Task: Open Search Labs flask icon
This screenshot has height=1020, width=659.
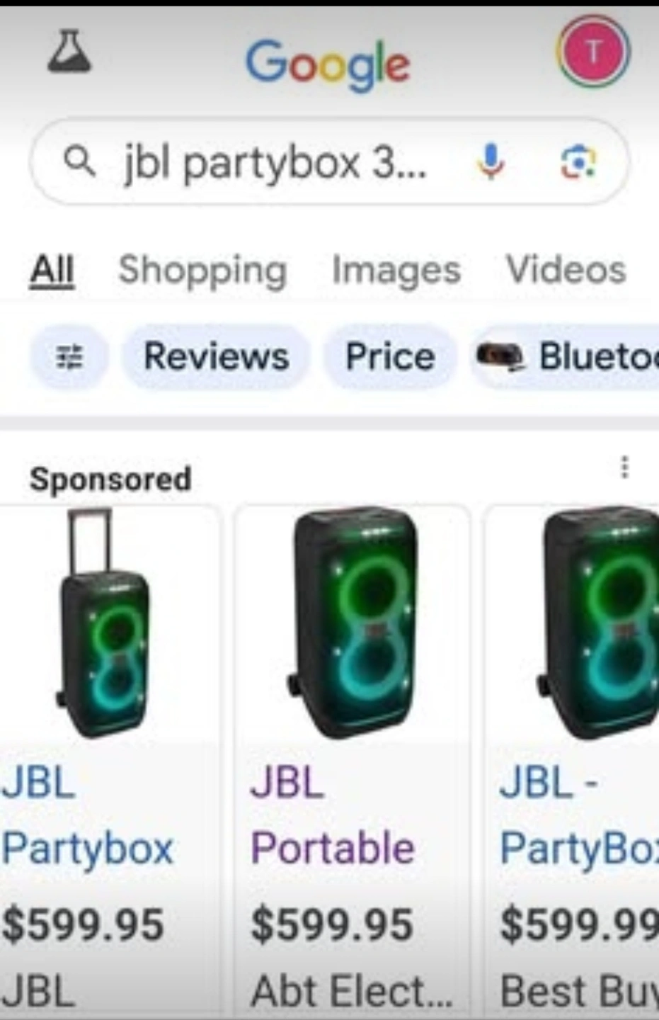Action: pos(69,51)
